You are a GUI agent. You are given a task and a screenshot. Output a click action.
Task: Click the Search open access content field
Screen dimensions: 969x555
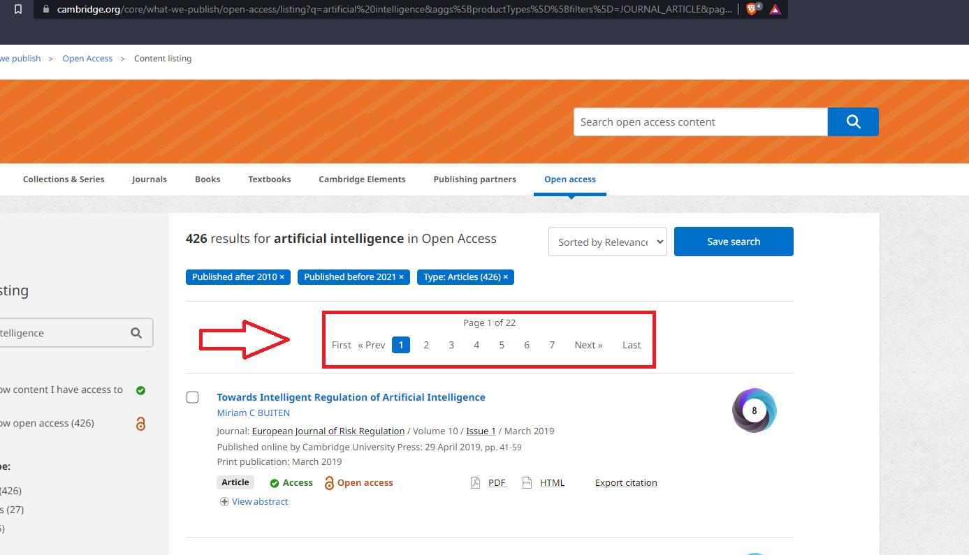pos(701,121)
